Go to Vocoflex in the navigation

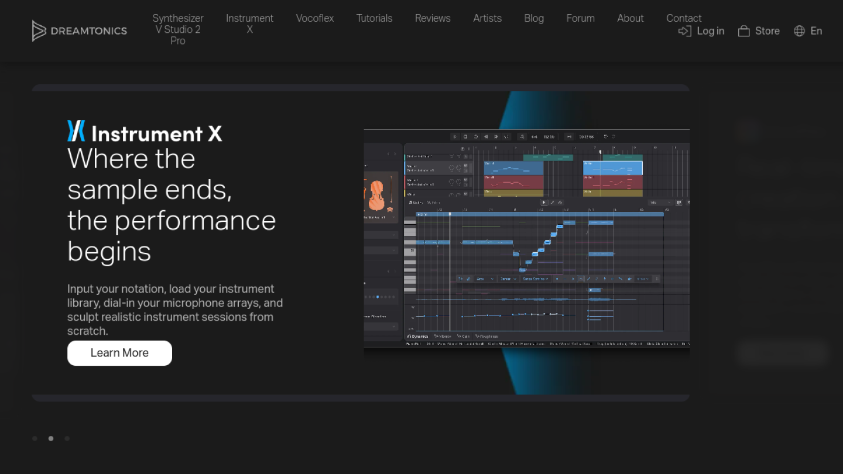(x=315, y=18)
